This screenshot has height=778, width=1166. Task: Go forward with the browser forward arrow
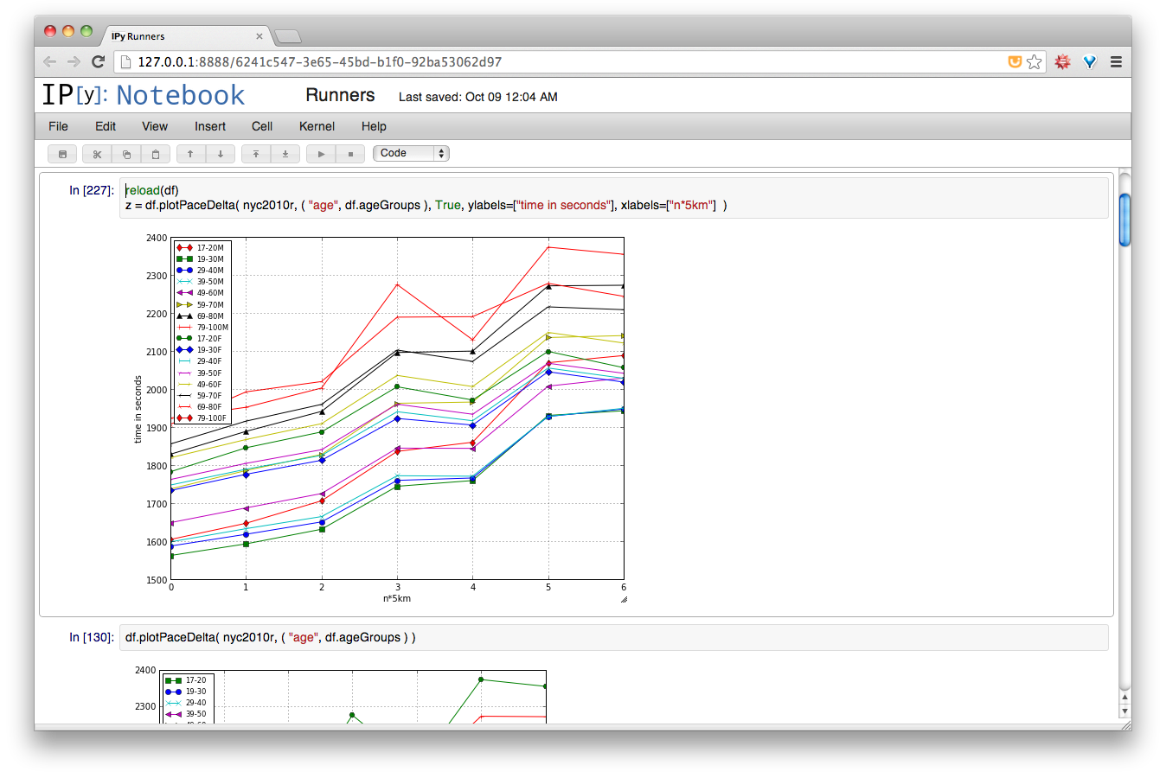tap(74, 61)
